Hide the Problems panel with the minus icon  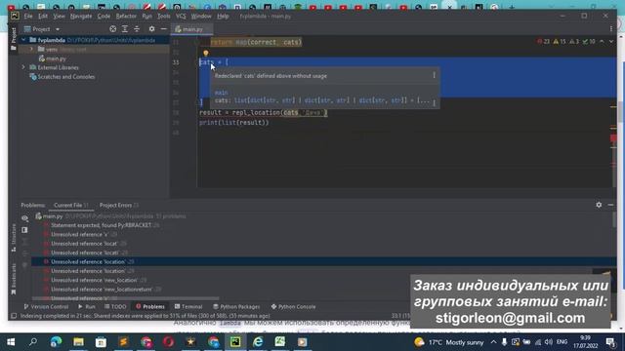coord(610,205)
